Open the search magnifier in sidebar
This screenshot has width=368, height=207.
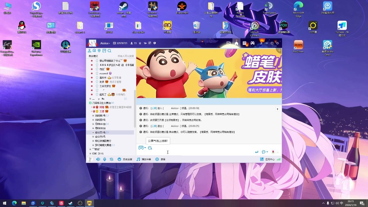[109, 51]
